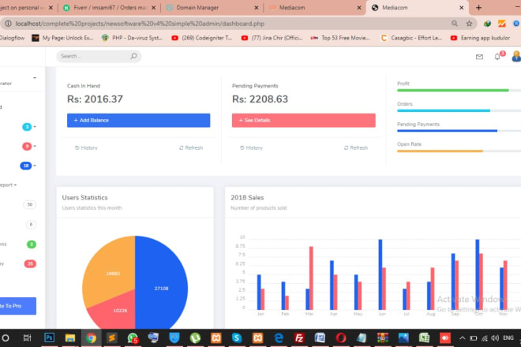
Task: Click the user avatar in the header
Action: pyautogui.click(x=516, y=56)
